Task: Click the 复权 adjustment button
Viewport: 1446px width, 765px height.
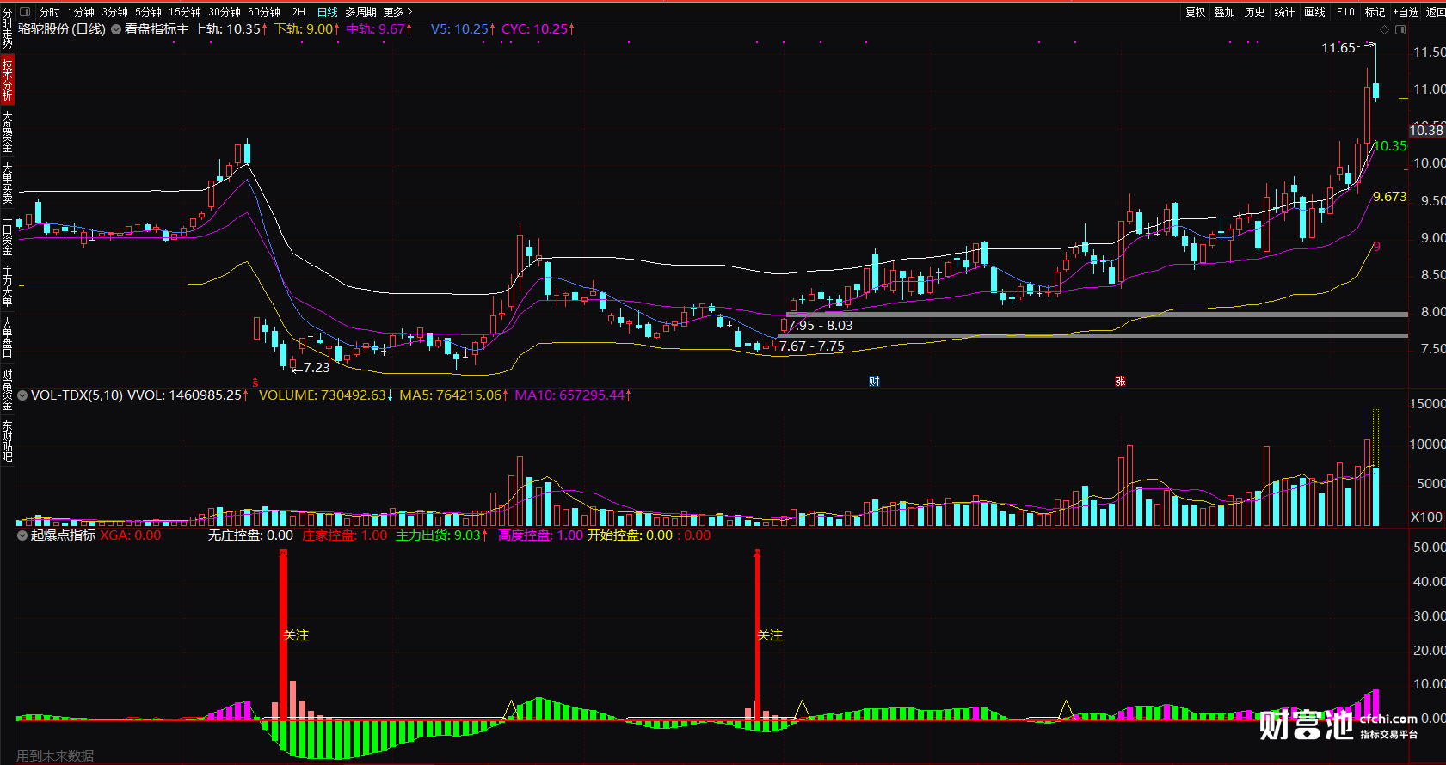Action: point(1196,12)
